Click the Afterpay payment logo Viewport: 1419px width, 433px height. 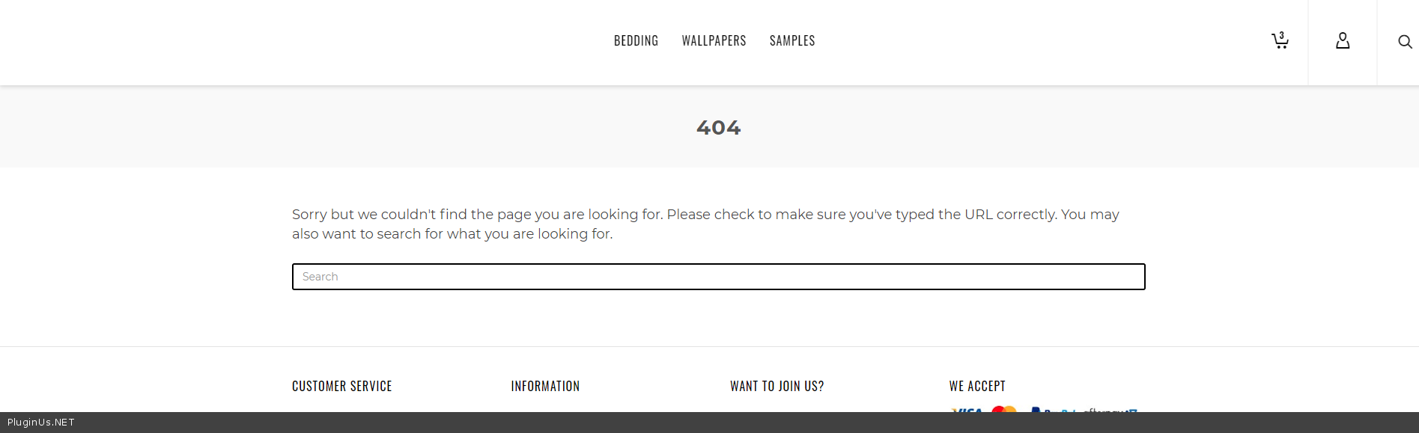(x=1110, y=409)
